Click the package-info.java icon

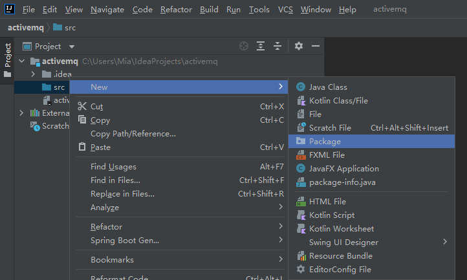tap(301, 182)
